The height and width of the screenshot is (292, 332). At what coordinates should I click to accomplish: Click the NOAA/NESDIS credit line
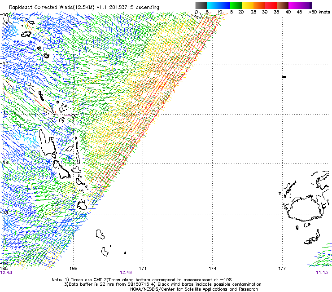[x=194, y=289]
